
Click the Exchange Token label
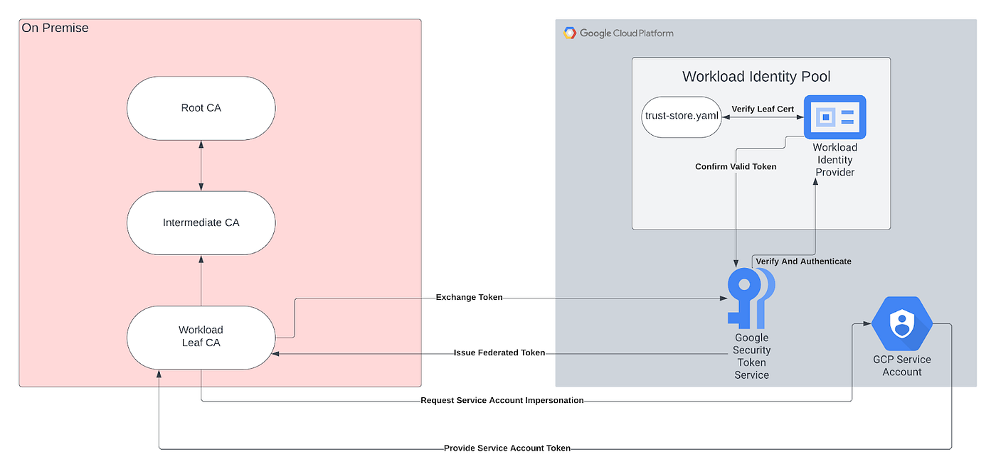[469, 297]
